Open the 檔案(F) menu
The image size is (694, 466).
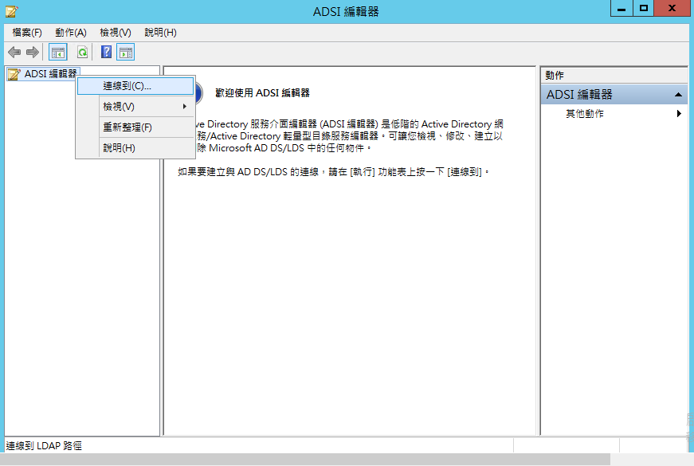click(27, 33)
